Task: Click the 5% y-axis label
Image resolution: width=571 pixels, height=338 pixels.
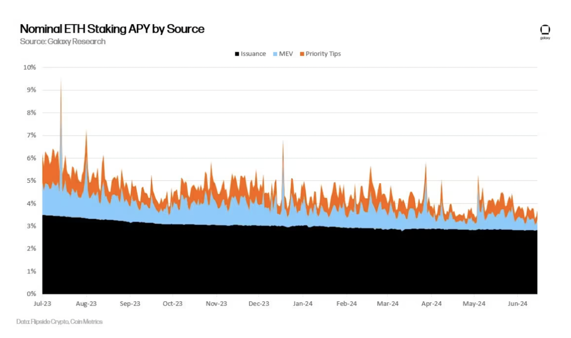Action: [x=31, y=181]
